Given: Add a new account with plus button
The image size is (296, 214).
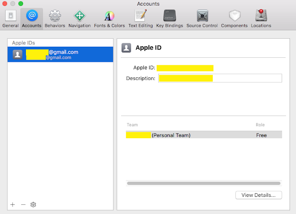Looking at the screenshot, I should coord(12,205).
